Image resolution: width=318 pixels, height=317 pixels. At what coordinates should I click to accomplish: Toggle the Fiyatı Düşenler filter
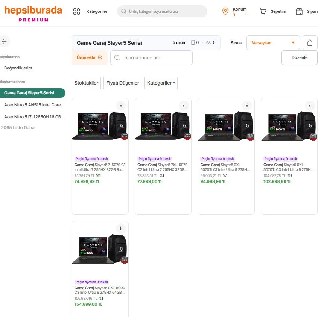click(123, 83)
